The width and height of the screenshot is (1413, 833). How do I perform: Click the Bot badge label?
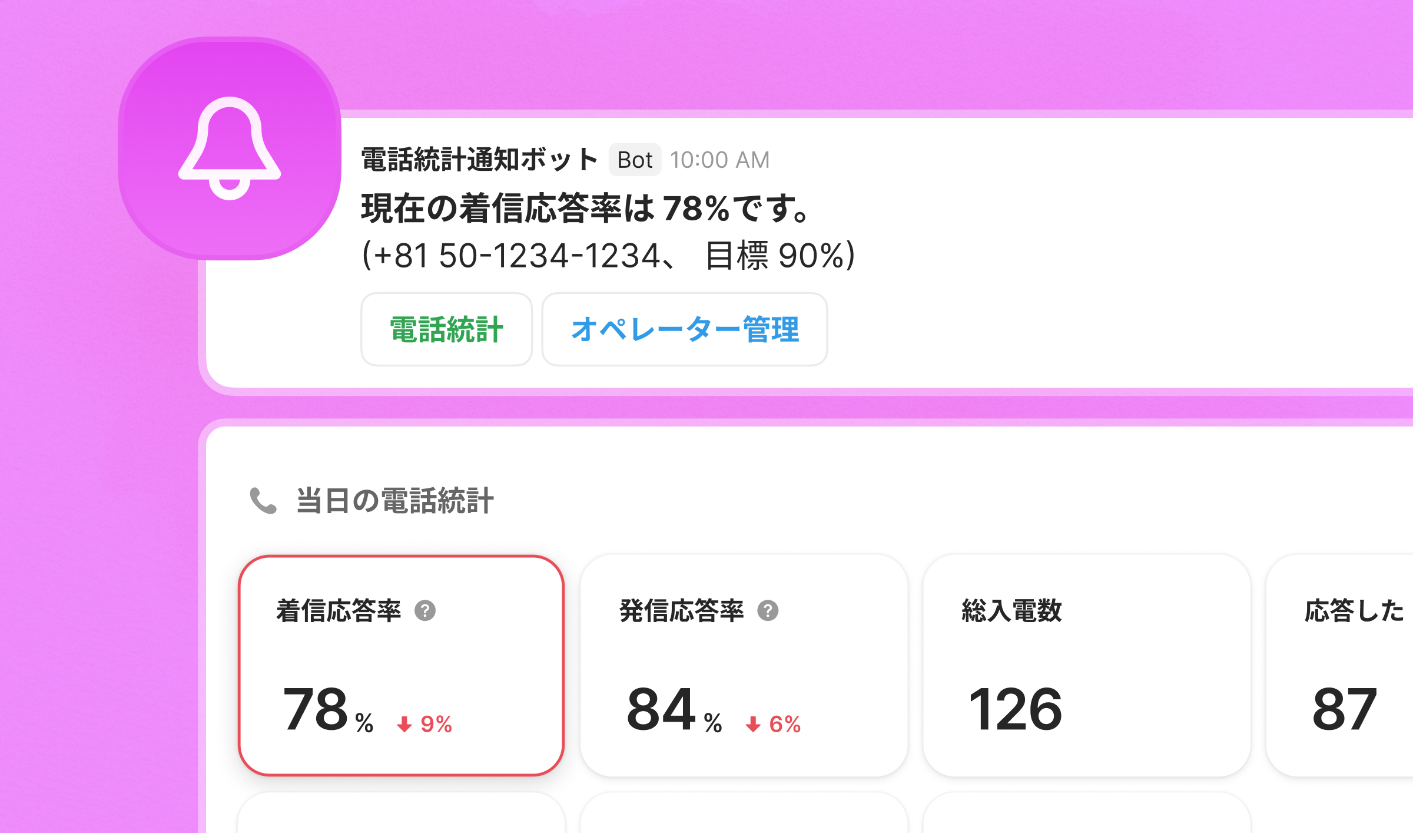(x=635, y=160)
